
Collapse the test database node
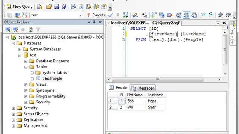pos(19,55)
